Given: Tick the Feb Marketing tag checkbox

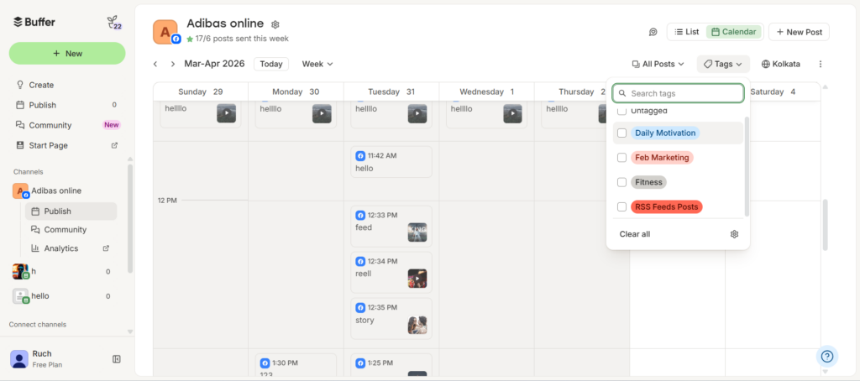Looking at the screenshot, I should [622, 157].
